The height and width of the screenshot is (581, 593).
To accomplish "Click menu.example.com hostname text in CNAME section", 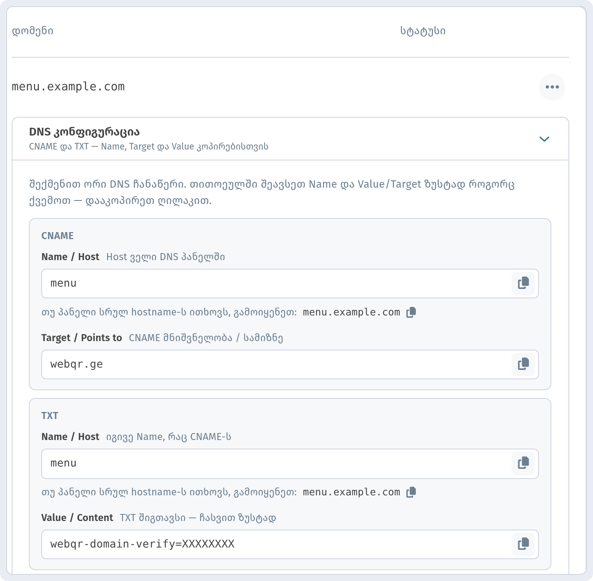I will pos(351,312).
